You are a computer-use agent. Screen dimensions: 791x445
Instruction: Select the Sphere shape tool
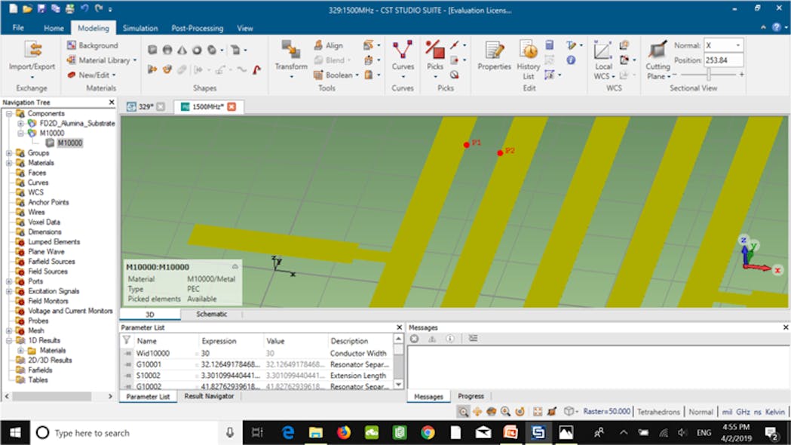(x=167, y=50)
